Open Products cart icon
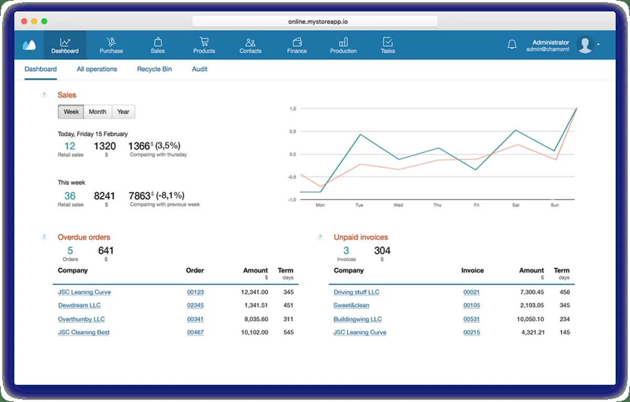This screenshot has height=402, width=630. (204, 42)
